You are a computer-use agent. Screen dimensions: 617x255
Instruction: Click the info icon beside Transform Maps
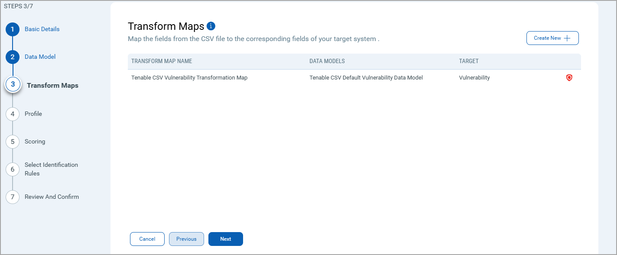[x=211, y=26]
